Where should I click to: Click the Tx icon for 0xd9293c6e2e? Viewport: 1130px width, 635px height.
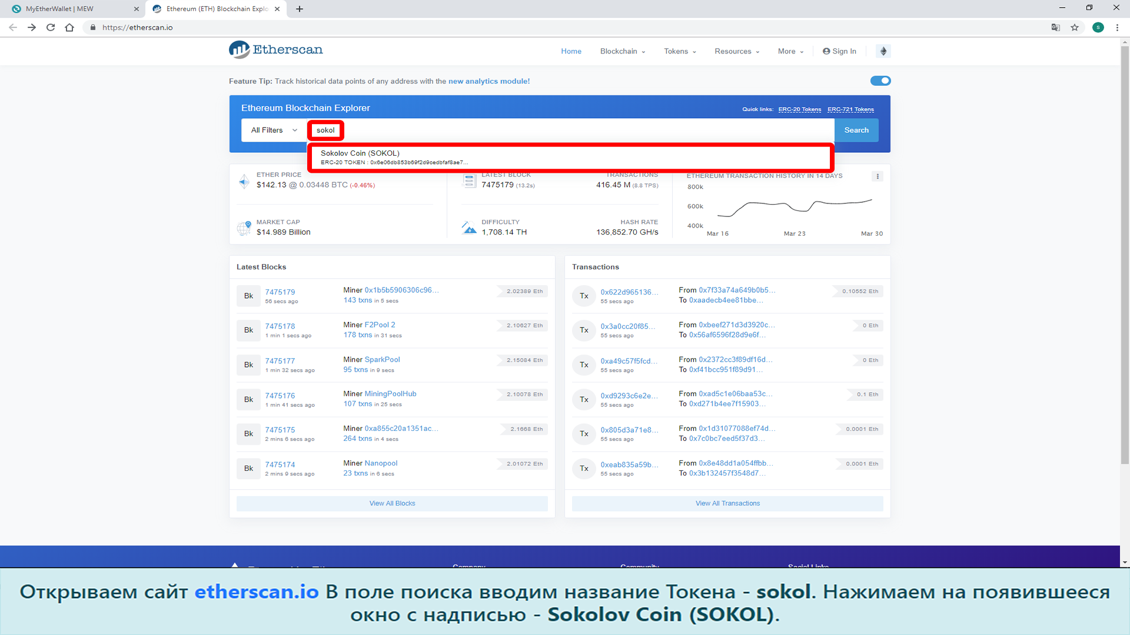584,399
